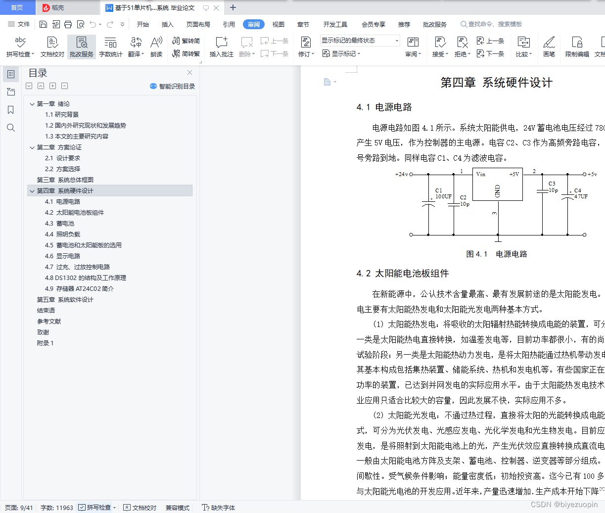Click the 翻译 translate icon
This screenshot has width=605, height=513.
(x=133, y=47)
